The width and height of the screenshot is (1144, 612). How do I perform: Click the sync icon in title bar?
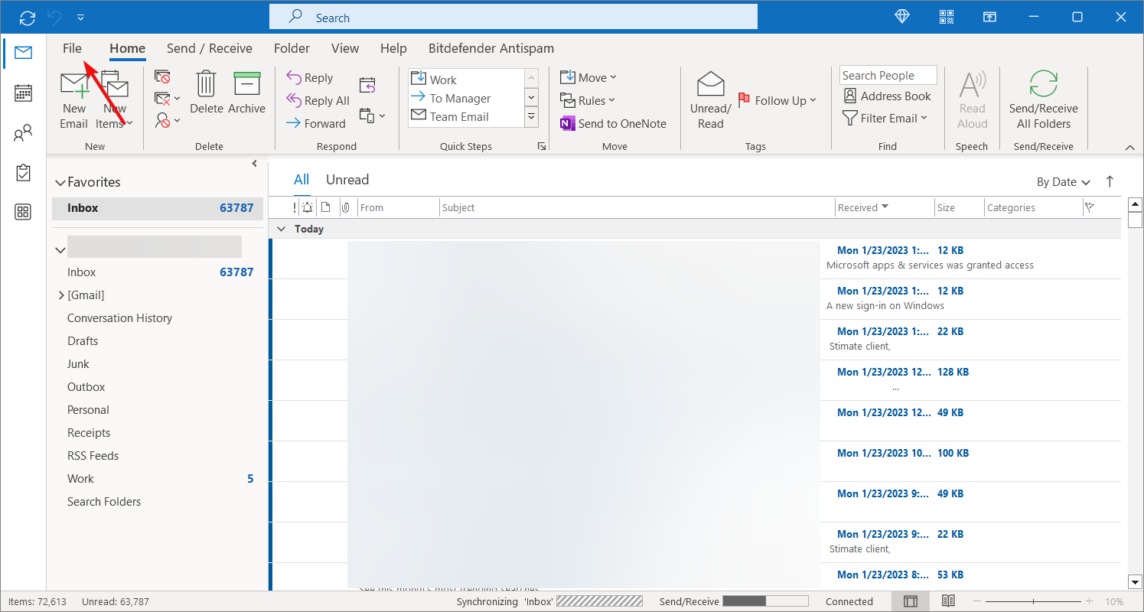click(x=28, y=17)
